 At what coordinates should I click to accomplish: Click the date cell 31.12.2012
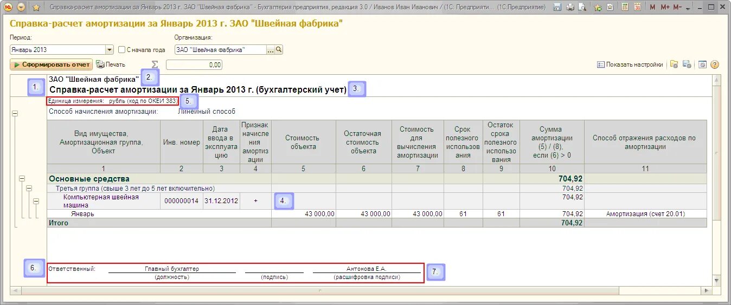(221, 201)
